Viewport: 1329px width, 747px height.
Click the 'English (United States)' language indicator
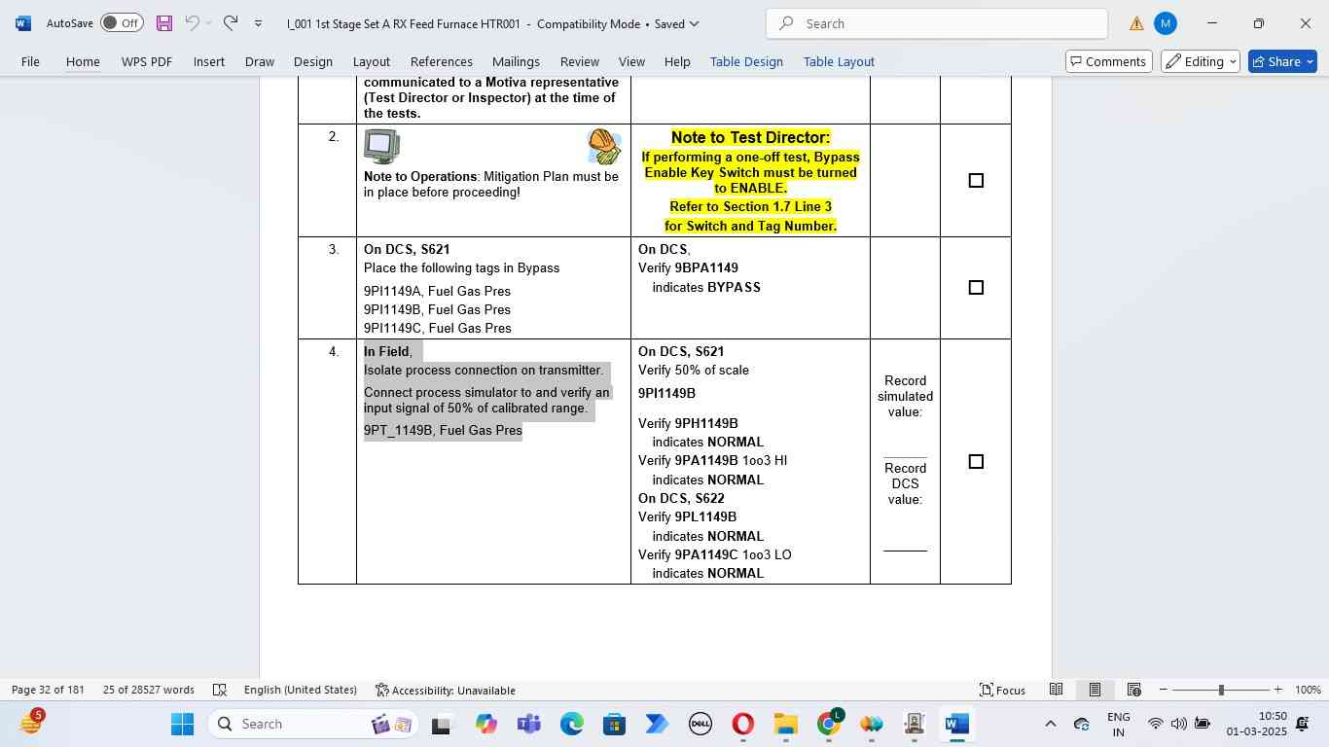(300, 690)
